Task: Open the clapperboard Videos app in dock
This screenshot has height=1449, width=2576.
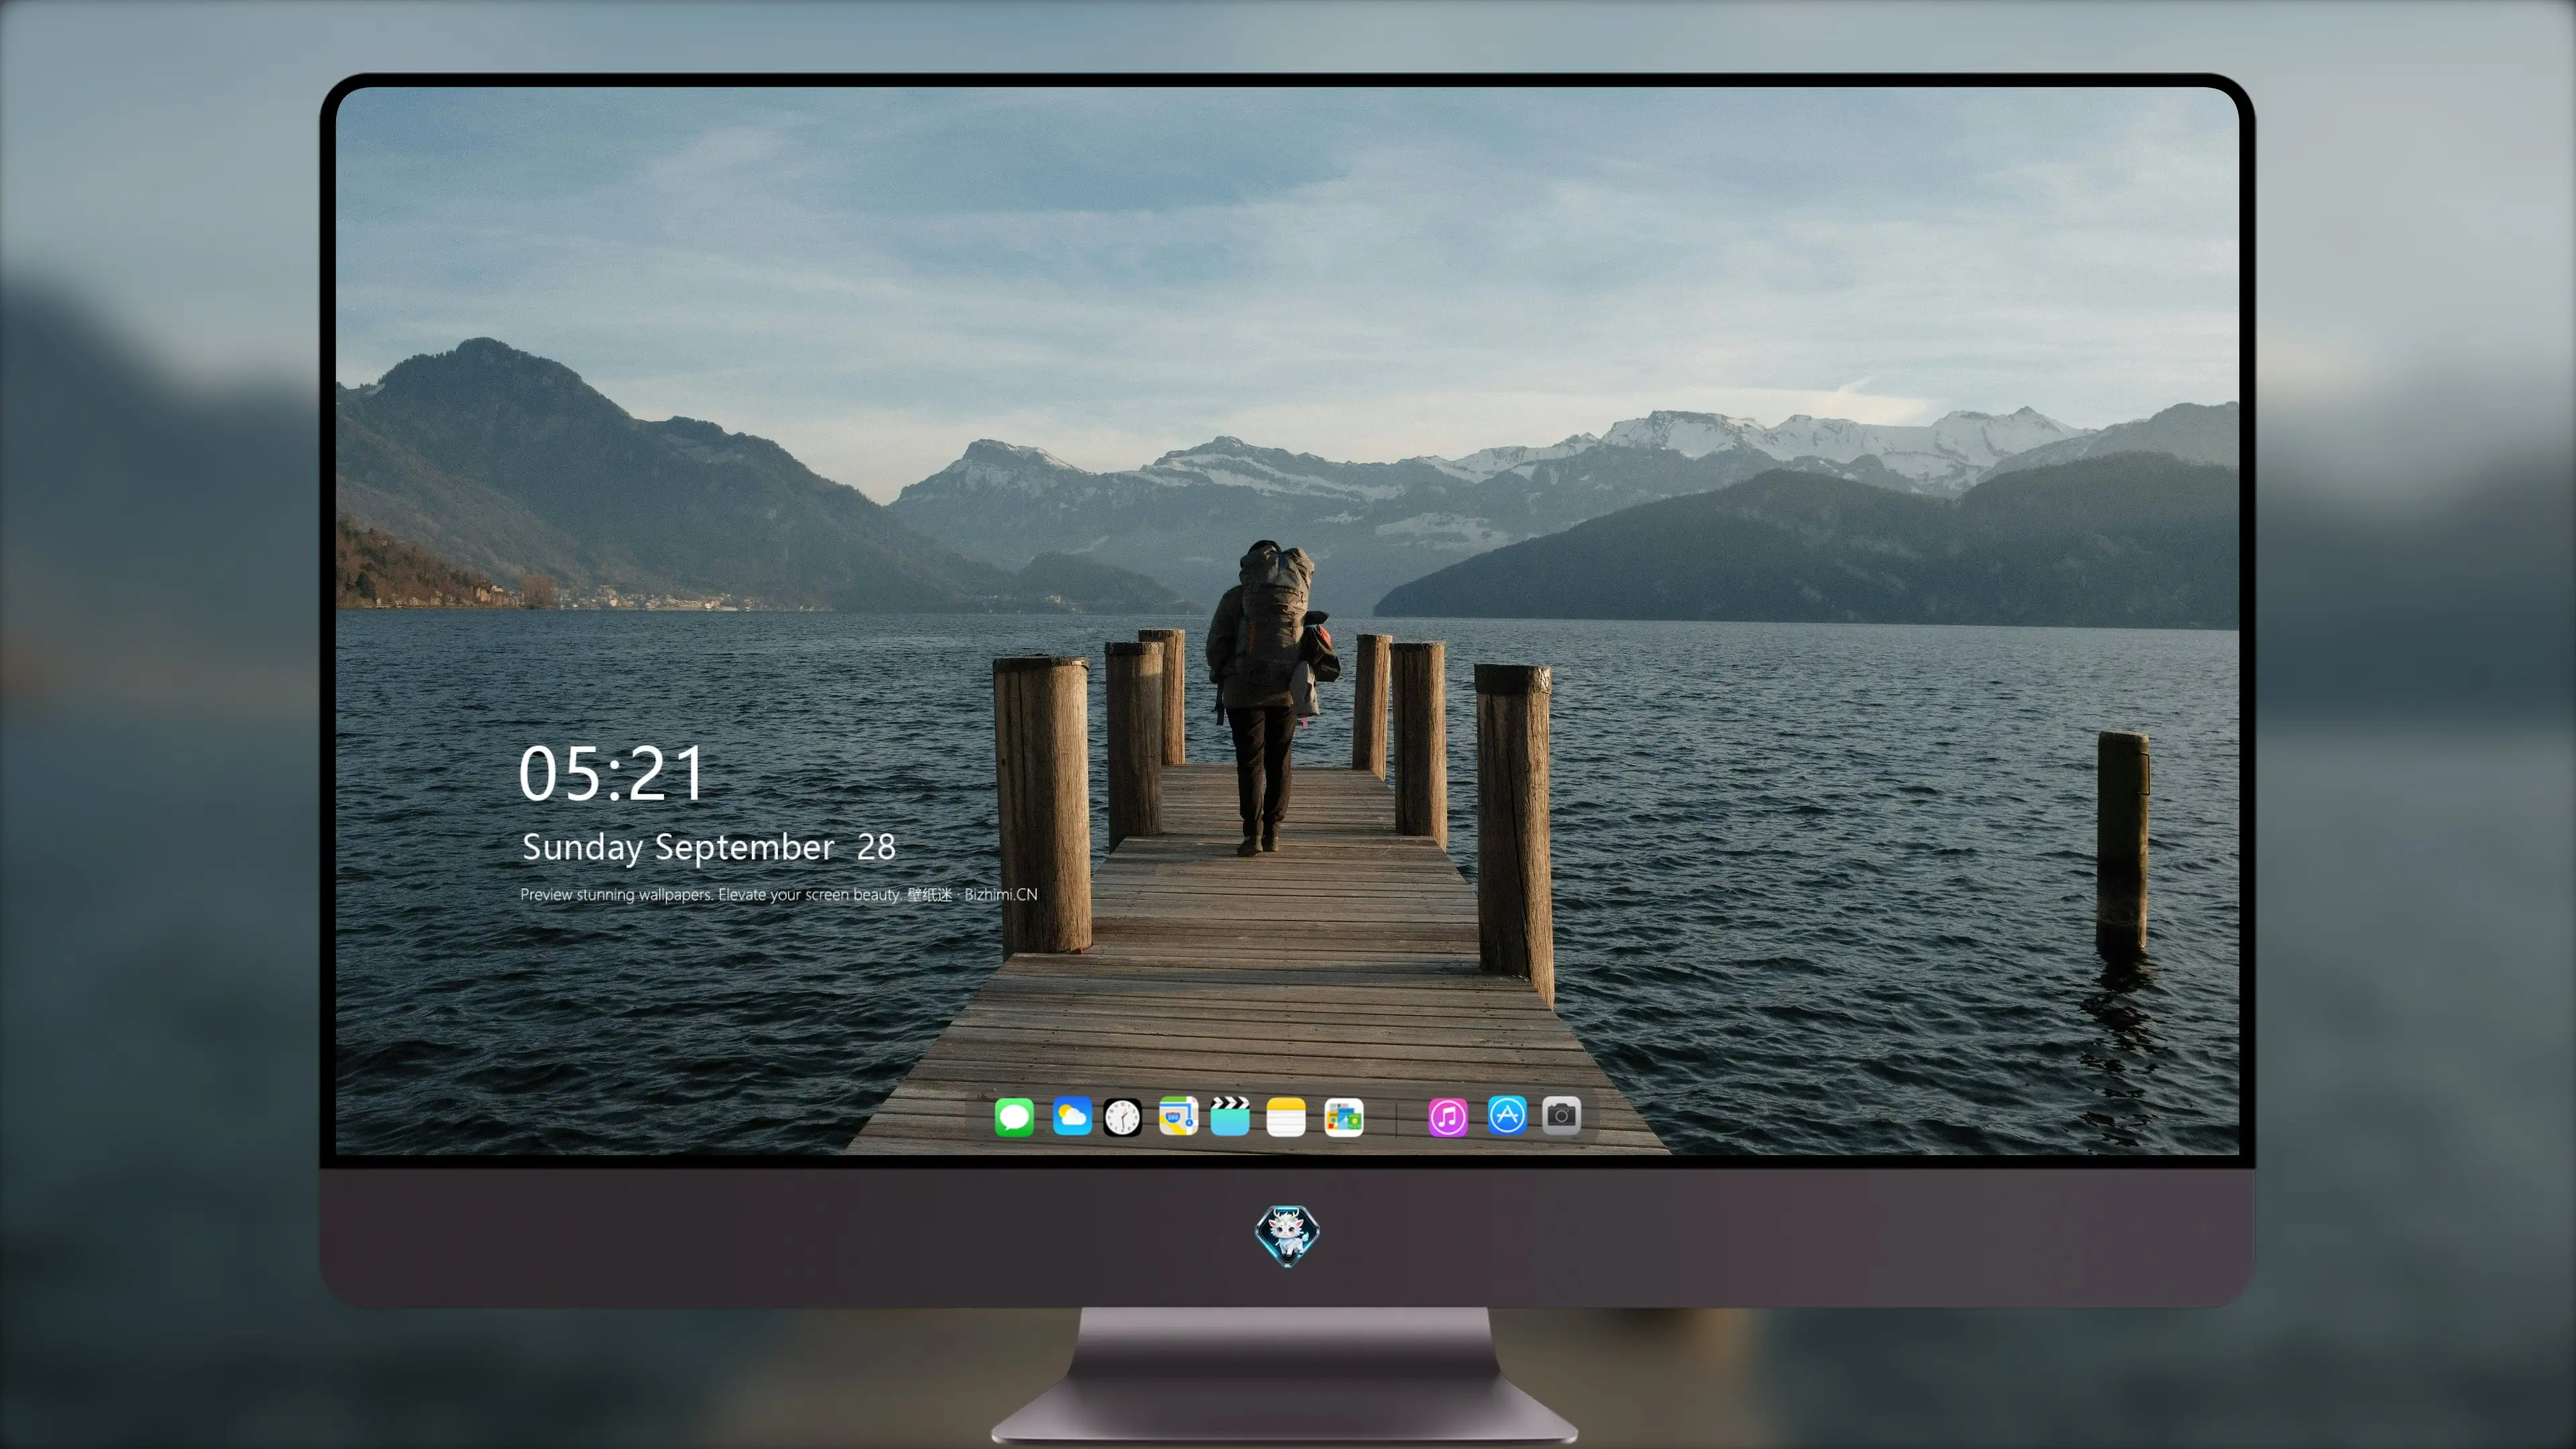Action: [x=1230, y=1117]
